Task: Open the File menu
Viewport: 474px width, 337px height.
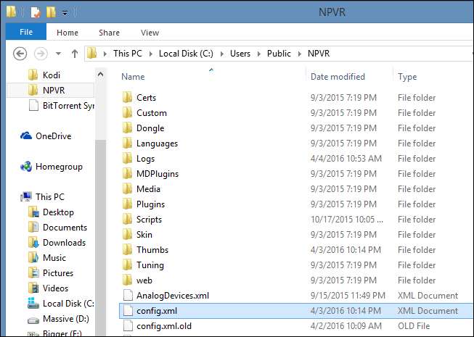Action: pyautogui.click(x=26, y=32)
